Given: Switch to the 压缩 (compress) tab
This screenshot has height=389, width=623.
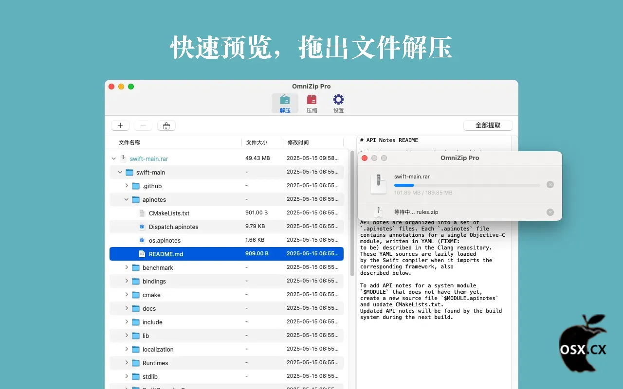Looking at the screenshot, I should pyautogui.click(x=311, y=104).
